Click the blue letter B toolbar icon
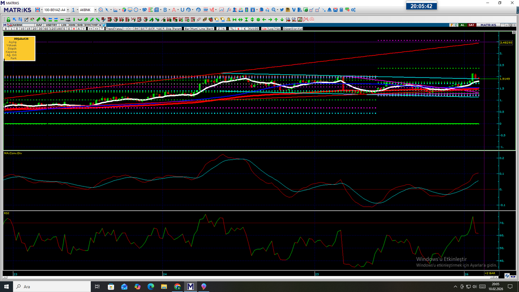 (165, 10)
